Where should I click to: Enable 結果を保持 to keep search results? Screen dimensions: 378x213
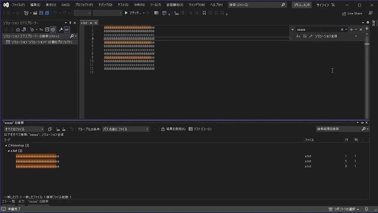(172, 129)
